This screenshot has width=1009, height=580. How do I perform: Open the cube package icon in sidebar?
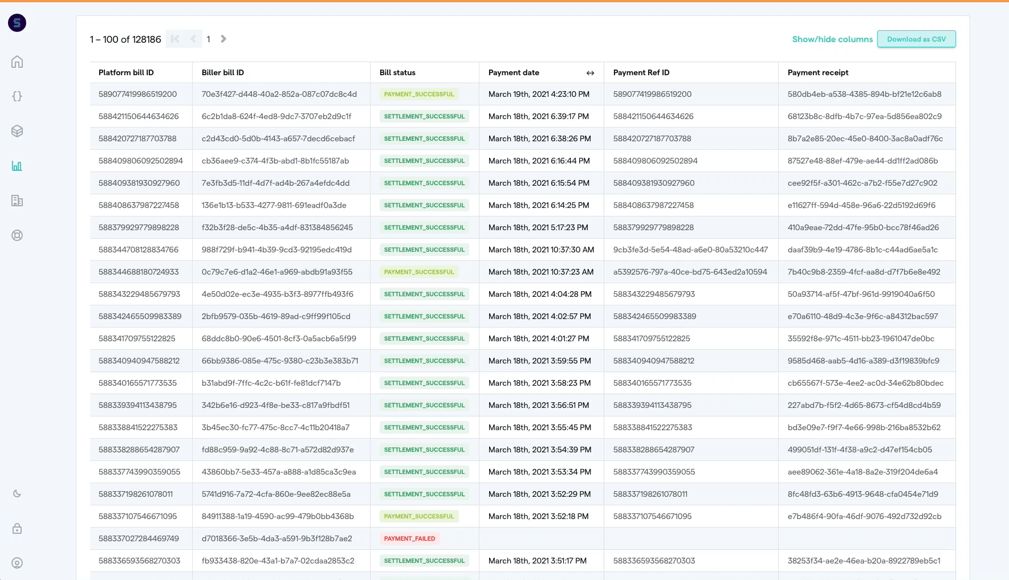[x=17, y=131]
